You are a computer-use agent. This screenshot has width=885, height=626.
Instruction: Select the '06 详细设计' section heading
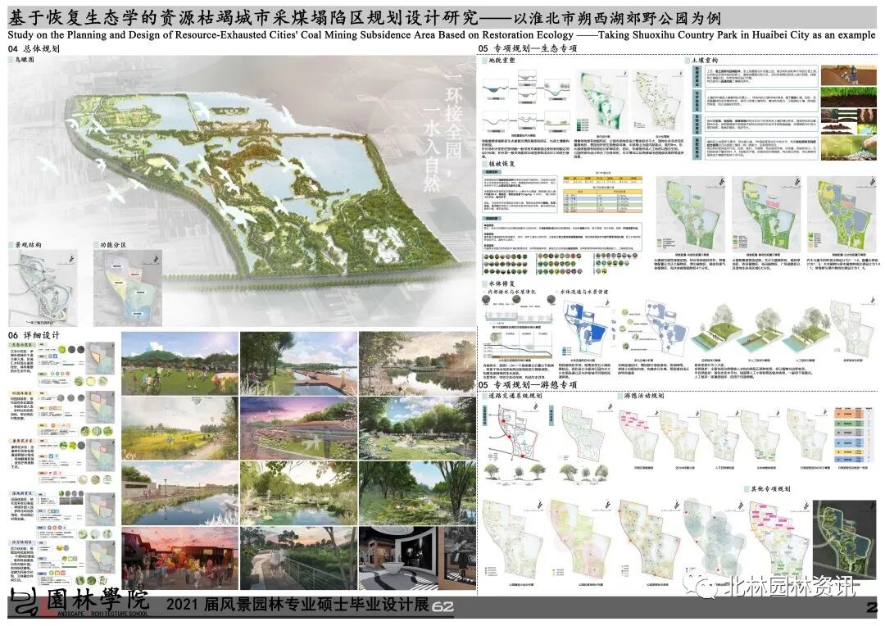tap(34, 335)
